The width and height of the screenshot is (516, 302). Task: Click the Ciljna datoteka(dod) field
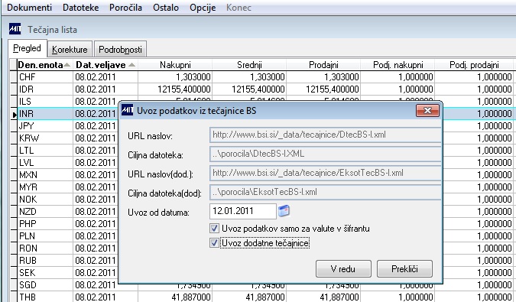[325, 192]
